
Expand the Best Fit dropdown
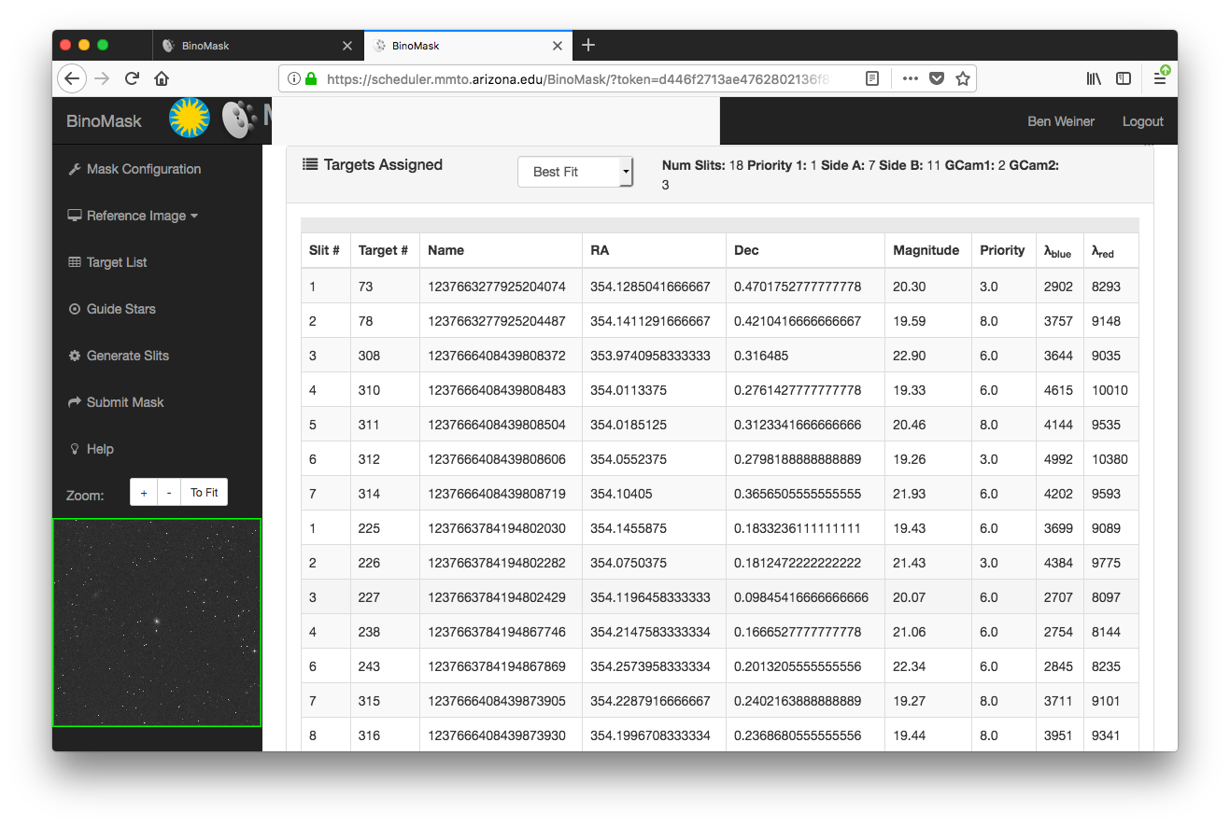(575, 172)
